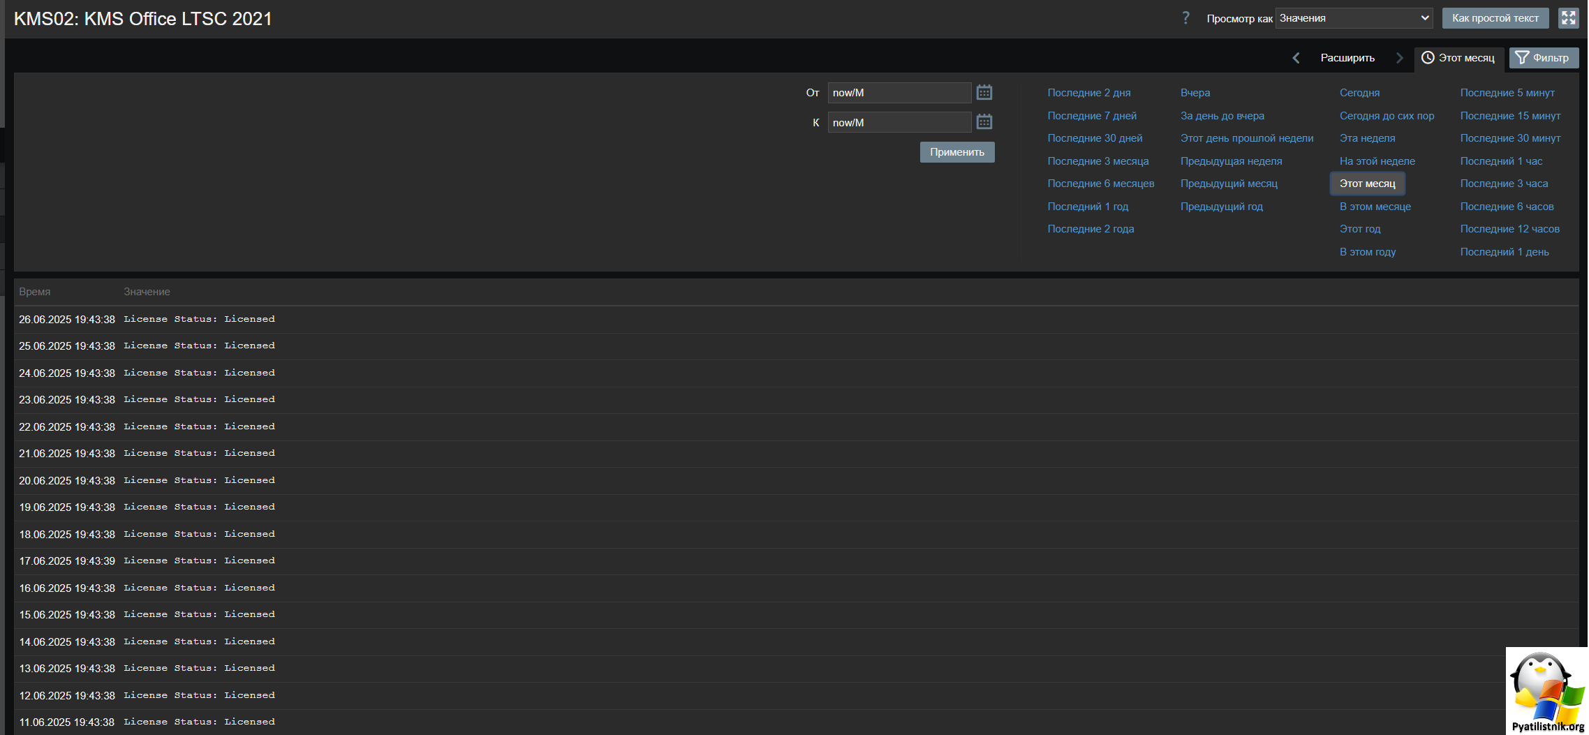Image resolution: width=1589 pixels, height=735 pixels.
Task: Choose 'Этот день прошлой недели' range
Action: click(x=1246, y=138)
